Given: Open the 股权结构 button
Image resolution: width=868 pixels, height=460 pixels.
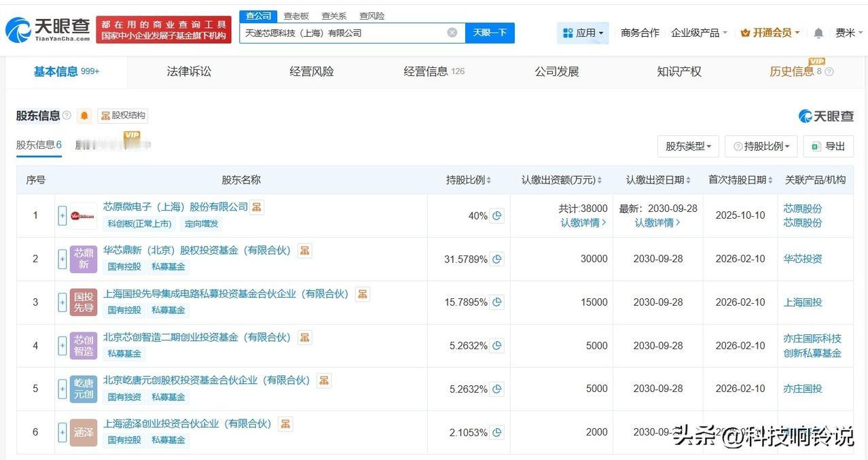Looking at the screenshot, I should point(123,116).
